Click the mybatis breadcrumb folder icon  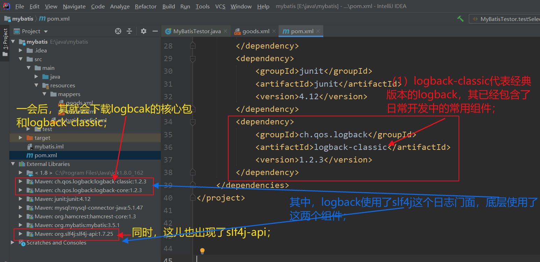coord(7,19)
